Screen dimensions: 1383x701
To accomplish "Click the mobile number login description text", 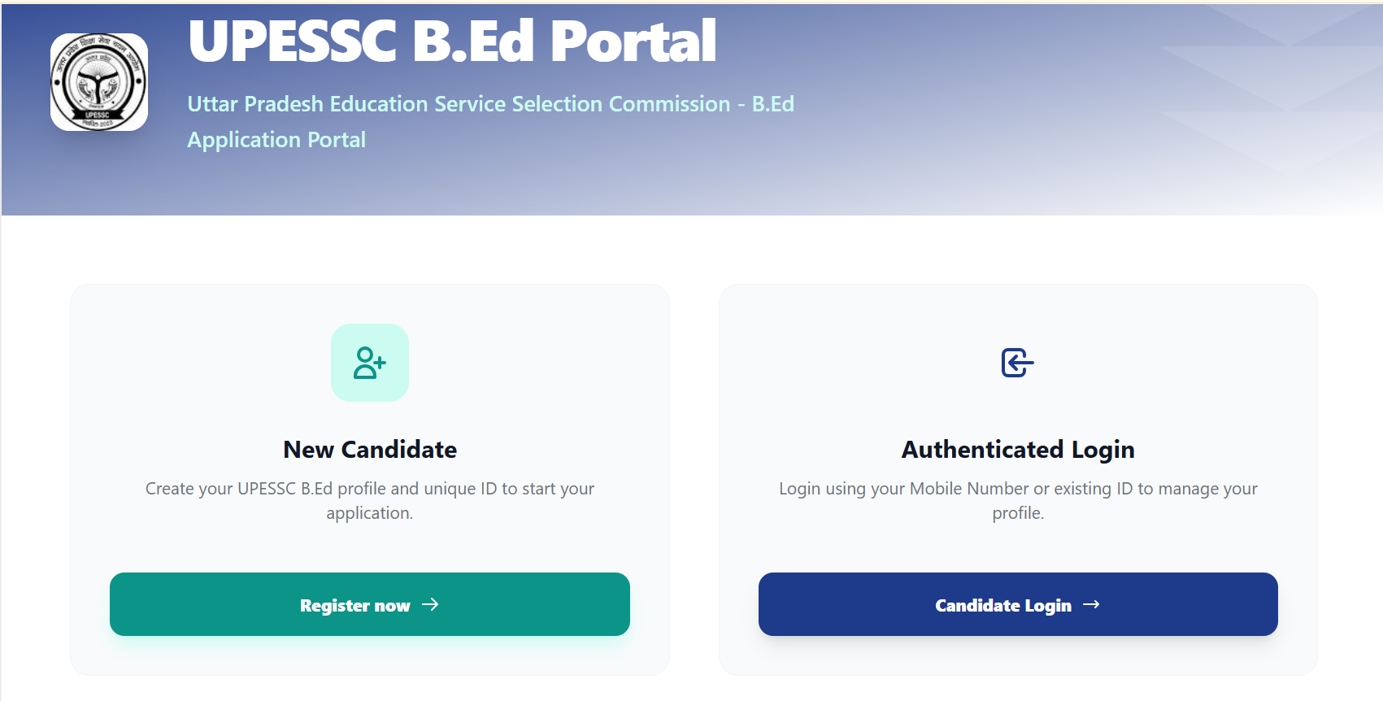I will [1017, 500].
